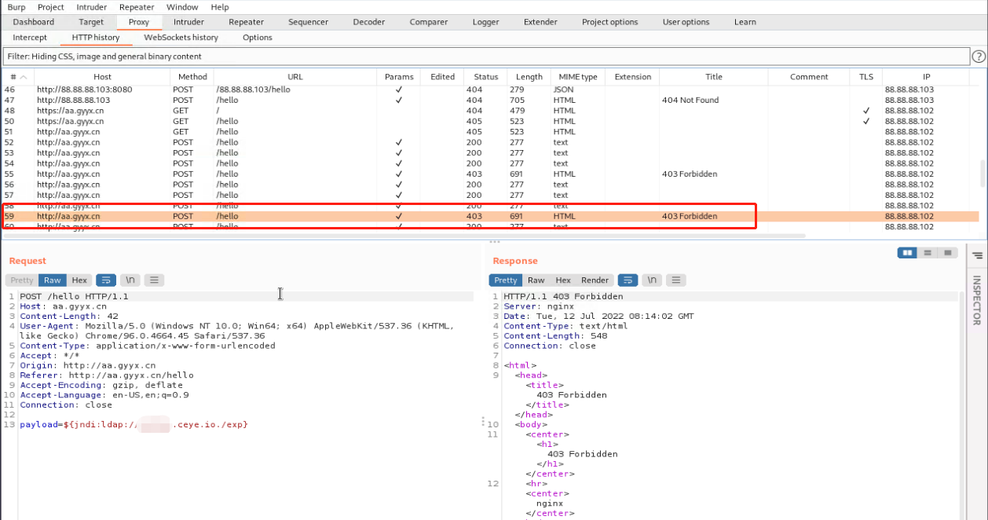Open the Inspector panel menu icon
Viewport: 988px width, 520px height.
(978, 255)
